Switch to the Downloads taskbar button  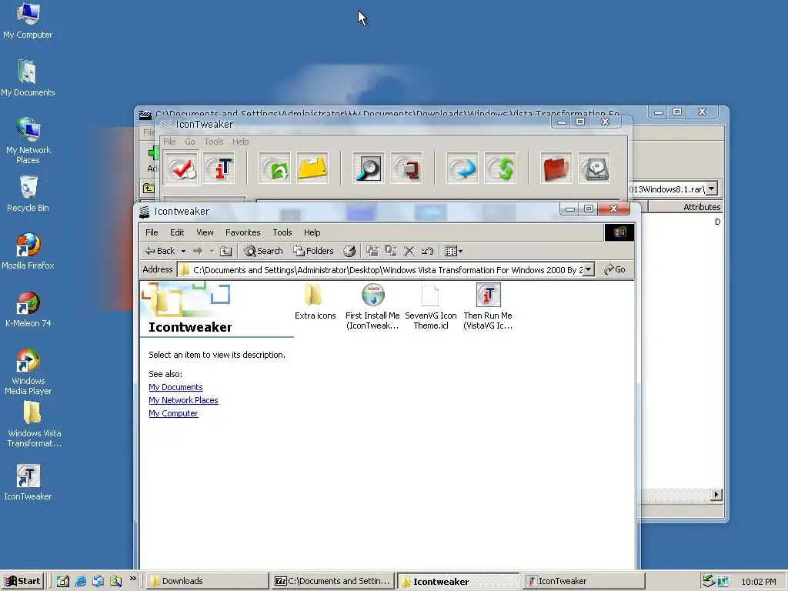pos(207,581)
